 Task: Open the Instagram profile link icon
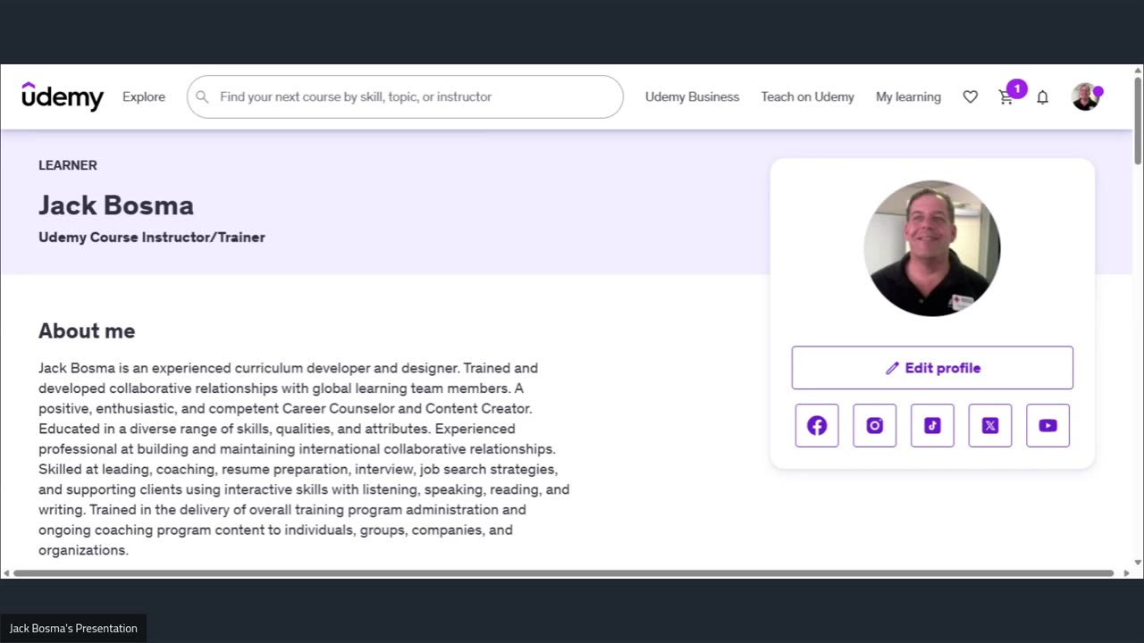point(875,425)
